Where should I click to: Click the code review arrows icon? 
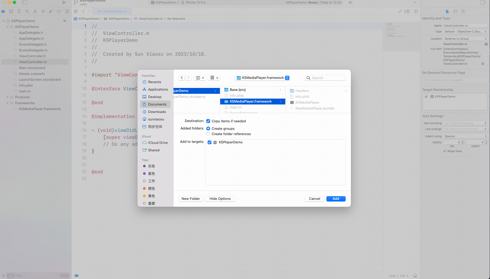click(400, 11)
